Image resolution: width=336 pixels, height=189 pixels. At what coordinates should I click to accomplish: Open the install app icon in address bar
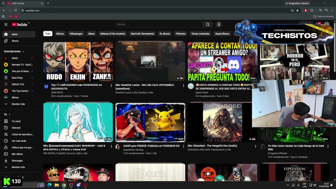[x=292, y=10]
